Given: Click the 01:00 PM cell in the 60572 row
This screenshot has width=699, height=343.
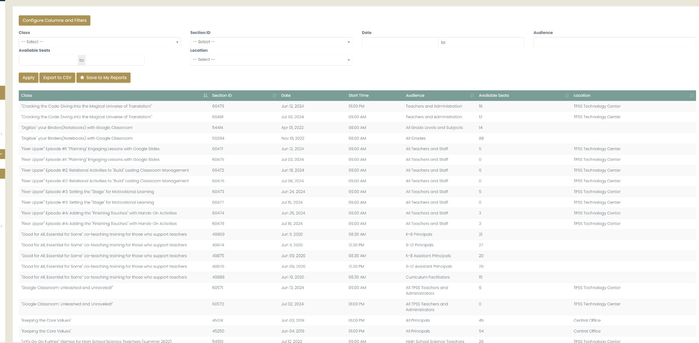Looking at the screenshot, I should tap(356, 304).
